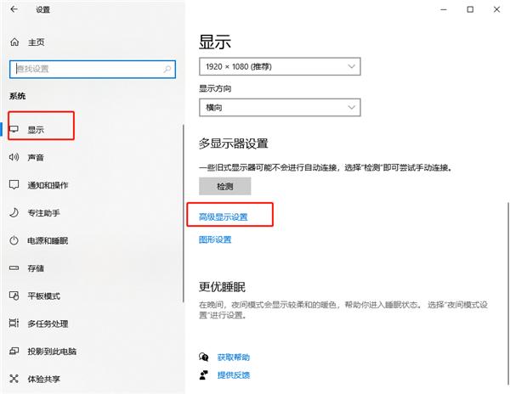Click the 显示方向 label

click(215, 88)
